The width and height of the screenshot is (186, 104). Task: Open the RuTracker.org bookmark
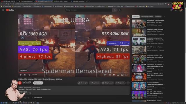coord(37,6)
